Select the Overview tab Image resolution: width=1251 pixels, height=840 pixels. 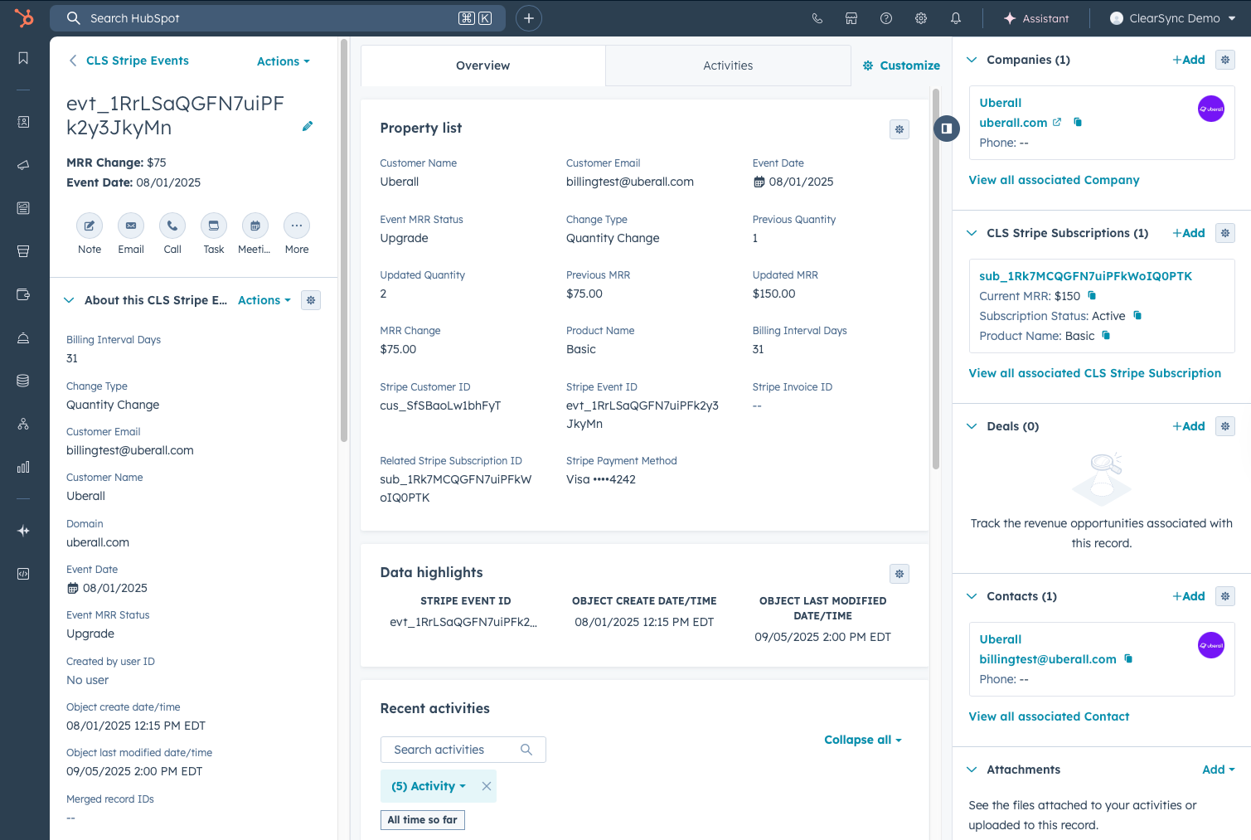click(482, 66)
